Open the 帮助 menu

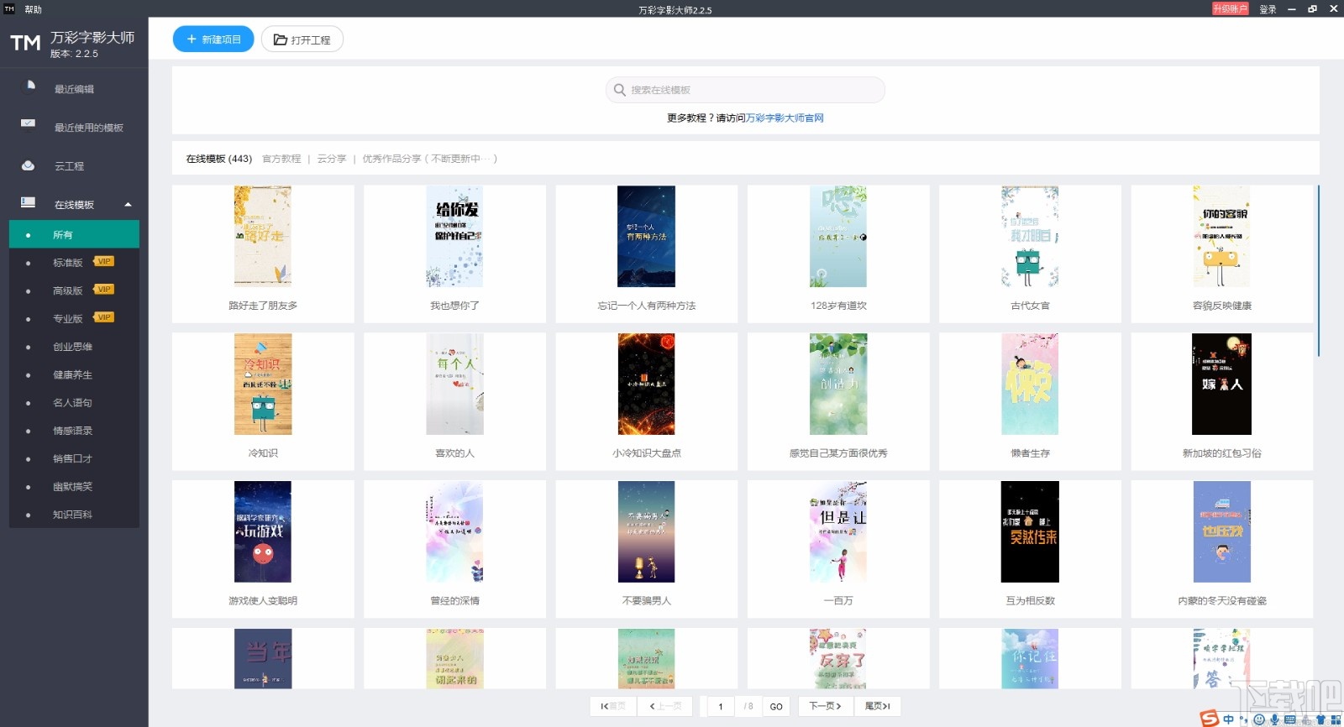pos(33,9)
